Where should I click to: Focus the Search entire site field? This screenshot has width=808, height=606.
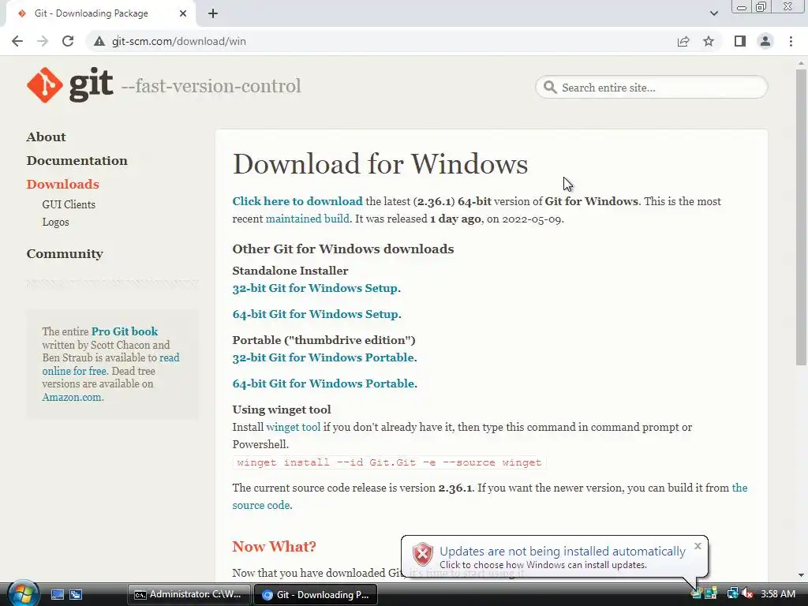651,87
